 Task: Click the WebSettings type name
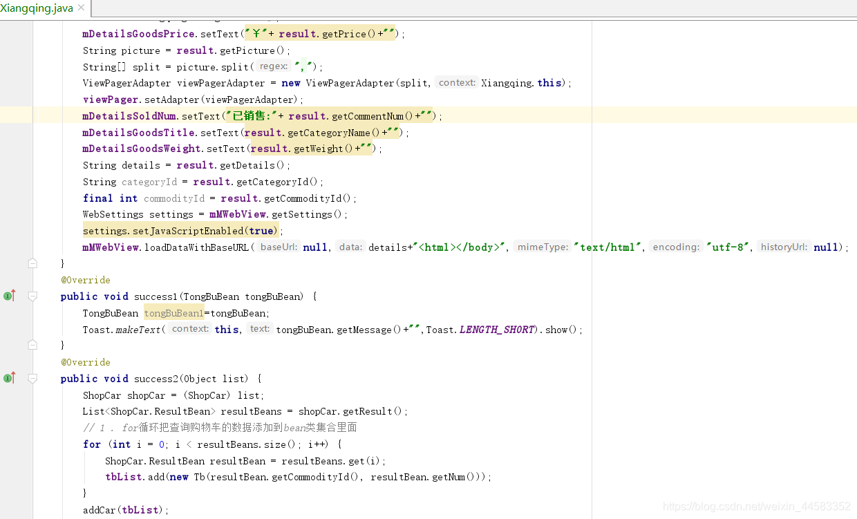tap(113, 214)
